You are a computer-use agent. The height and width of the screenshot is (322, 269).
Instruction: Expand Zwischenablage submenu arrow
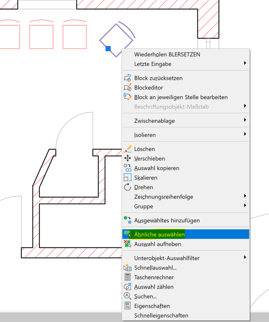click(x=245, y=120)
